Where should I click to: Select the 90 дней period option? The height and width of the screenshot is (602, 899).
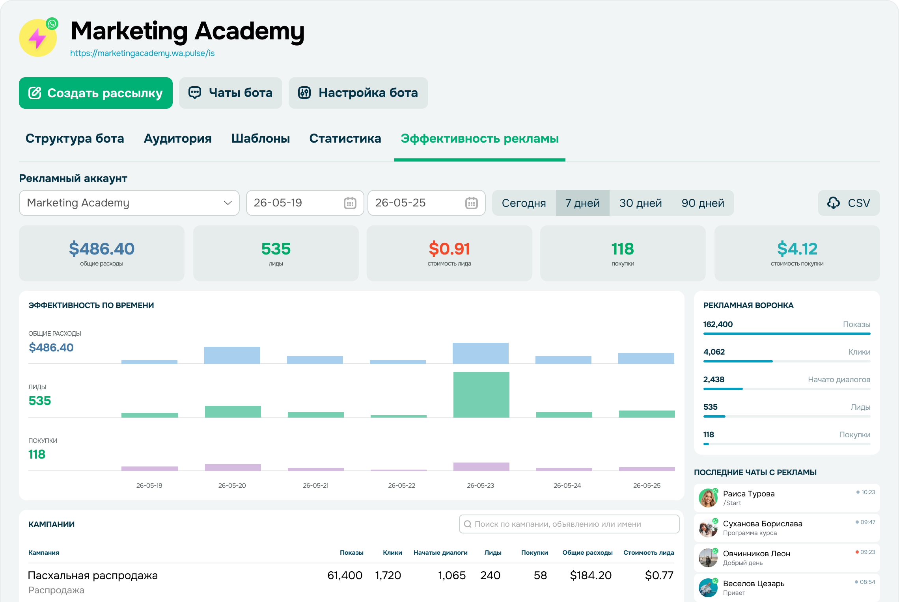pos(703,203)
